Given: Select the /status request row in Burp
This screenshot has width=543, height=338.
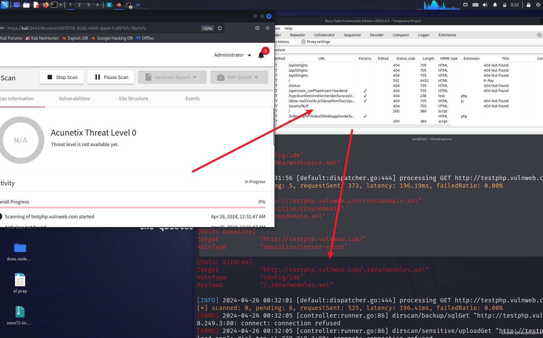Looking at the screenshot, I should [x=408, y=86].
